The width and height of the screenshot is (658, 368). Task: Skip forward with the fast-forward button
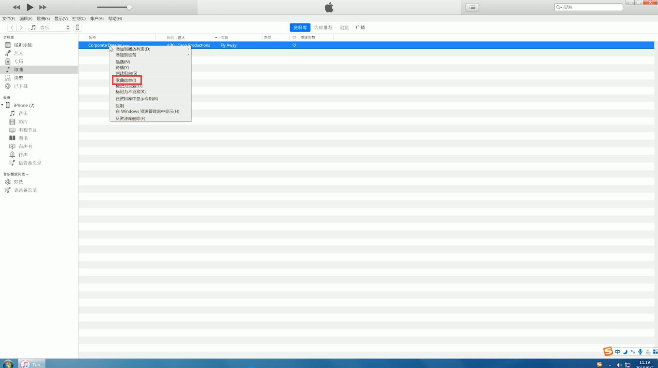(42, 7)
